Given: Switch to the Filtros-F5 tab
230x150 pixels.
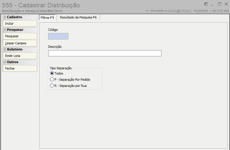Looking at the screenshot, I should tap(47, 18).
